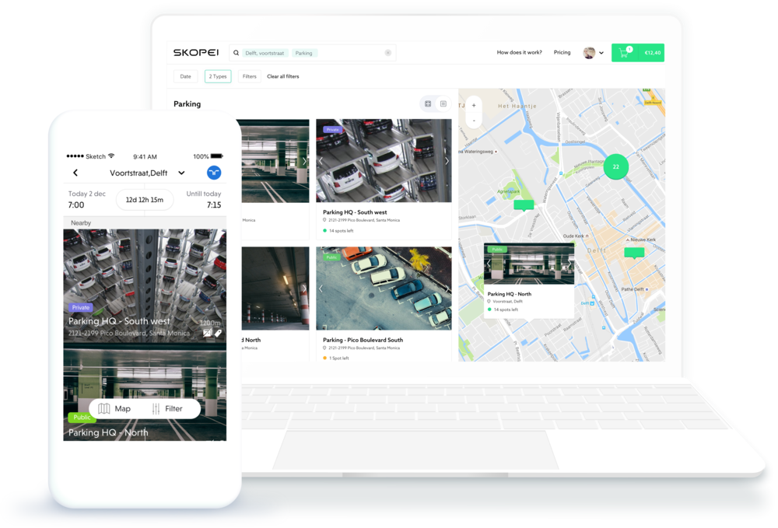Click the user avatar picture
This screenshot has height=528, width=778.
point(589,53)
